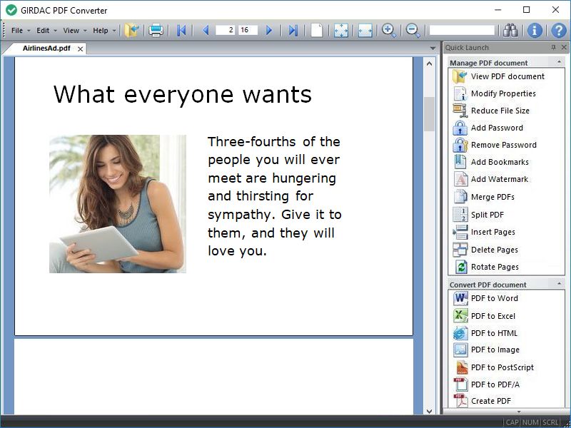Open the View menu
571x428 pixels.
[x=71, y=31]
